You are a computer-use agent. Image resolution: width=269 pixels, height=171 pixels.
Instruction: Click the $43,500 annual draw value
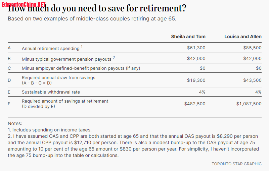[x=252, y=80]
